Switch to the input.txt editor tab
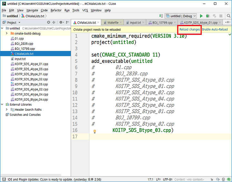Screen dimensions: 232x182 tap(135, 23)
